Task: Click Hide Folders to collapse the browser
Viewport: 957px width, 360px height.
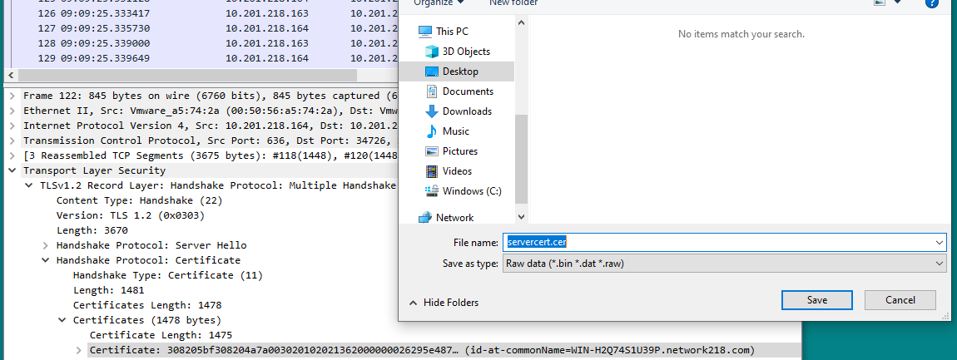Action: click(444, 302)
